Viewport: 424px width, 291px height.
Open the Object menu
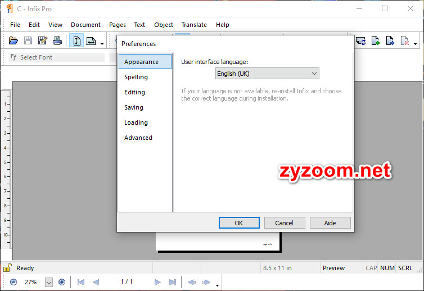click(x=164, y=25)
